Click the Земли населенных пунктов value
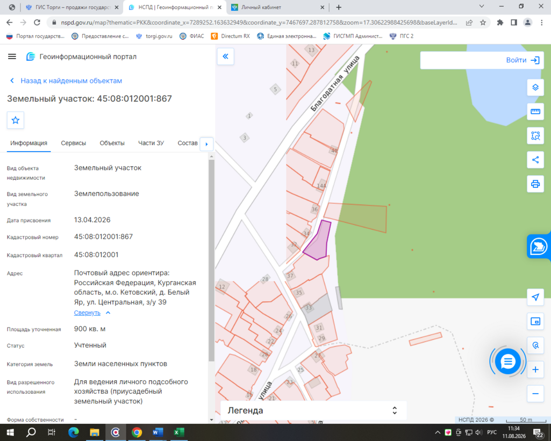Viewport: 551px width, 441px height. (120, 364)
